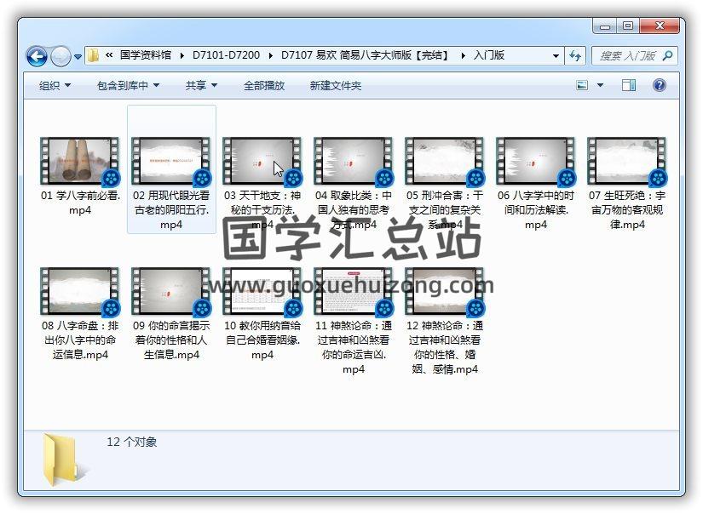Click 新建文件夹 in the toolbar
The height and width of the screenshot is (514, 703).
[336, 85]
